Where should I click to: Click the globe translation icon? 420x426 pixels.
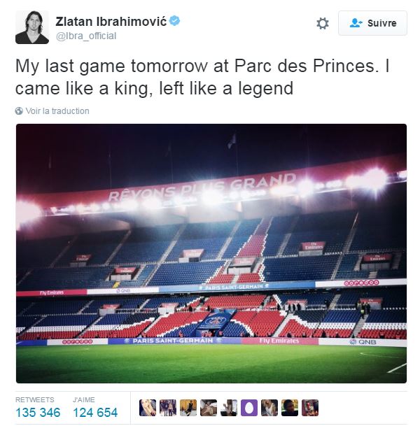[19, 111]
